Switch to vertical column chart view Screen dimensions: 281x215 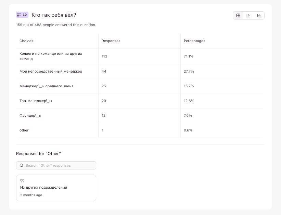coord(259,15)
